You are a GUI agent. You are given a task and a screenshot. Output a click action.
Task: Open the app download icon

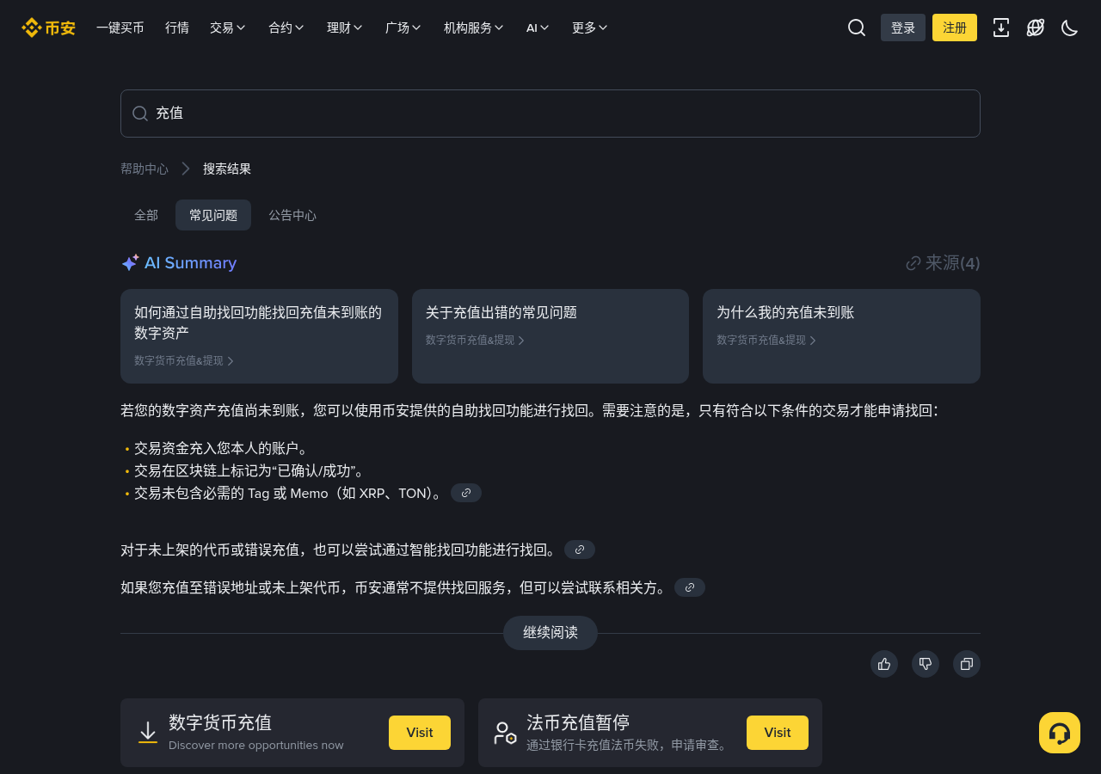(x=1001, y=28)
